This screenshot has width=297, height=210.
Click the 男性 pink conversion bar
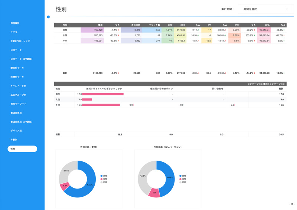tap(103, 94)
